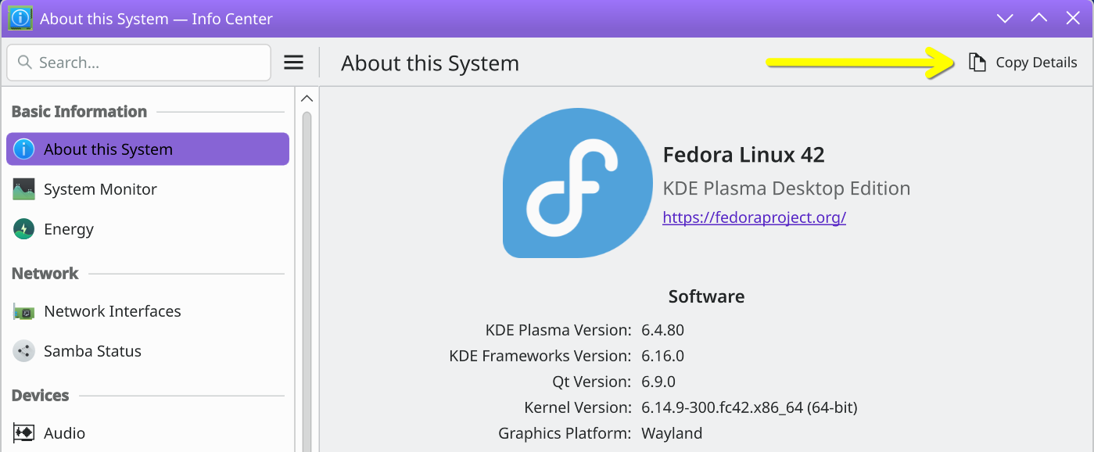Select About this System in sidebar
This screenshot has height=452, width=1094.
coord(148,149)
